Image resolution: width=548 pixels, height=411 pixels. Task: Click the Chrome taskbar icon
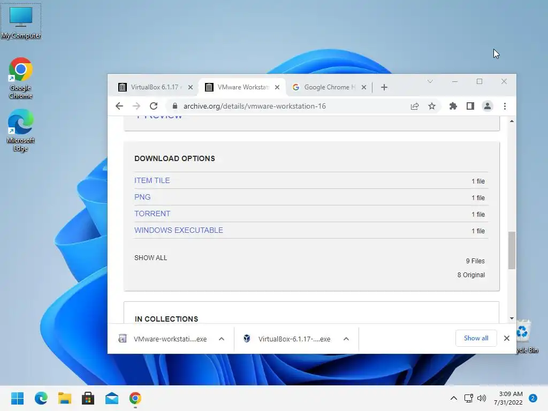pos(135,398)
